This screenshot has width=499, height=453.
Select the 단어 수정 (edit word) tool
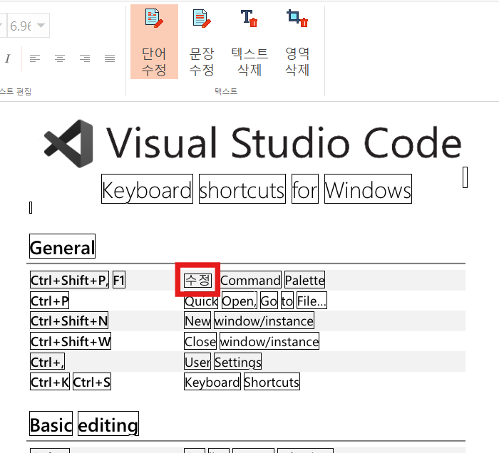pyautogui.click(x=154, y=41)
